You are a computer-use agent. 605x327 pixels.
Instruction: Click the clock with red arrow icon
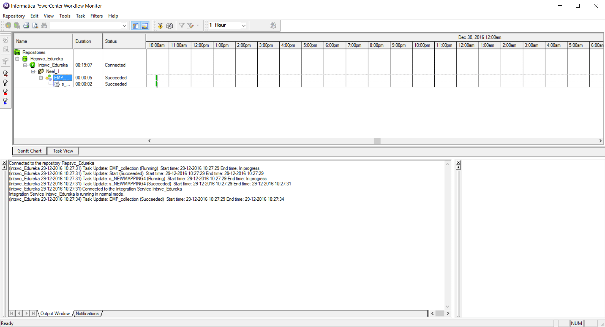(x=5, y=73)
